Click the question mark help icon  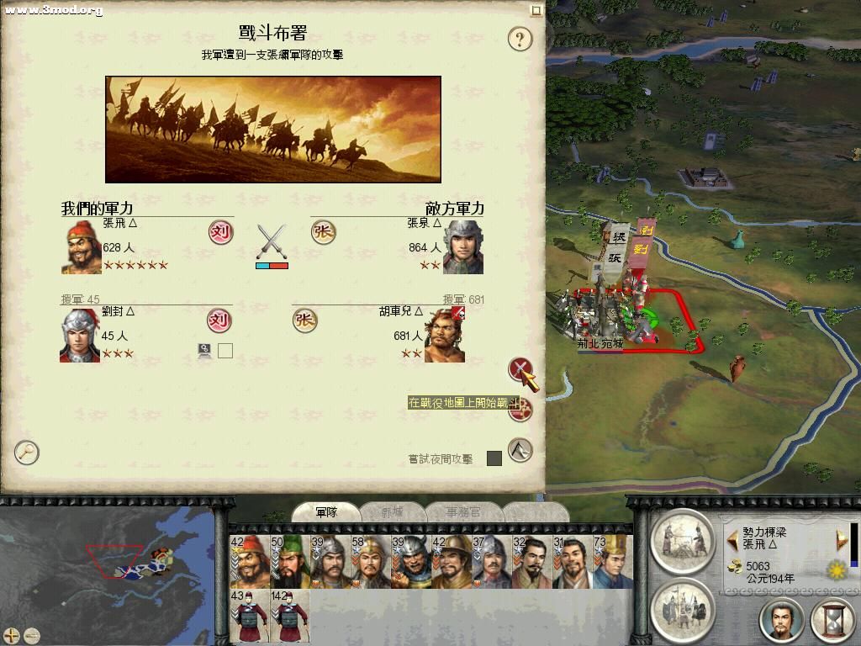click(520, 39)
